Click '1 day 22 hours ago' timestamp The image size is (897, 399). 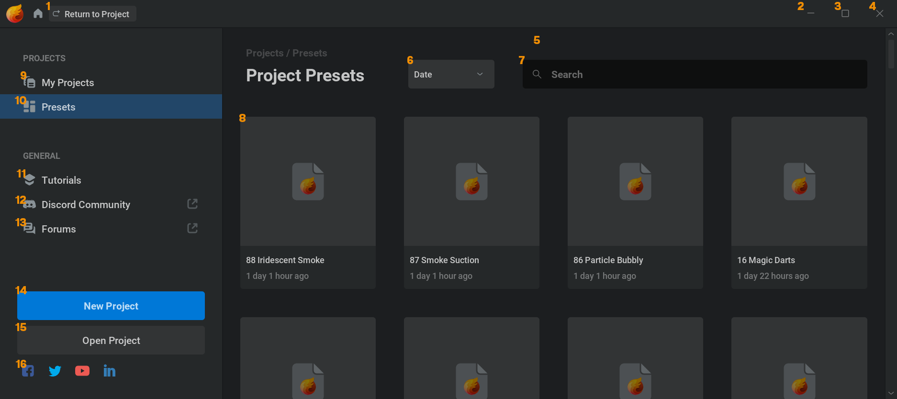(773, 276)
